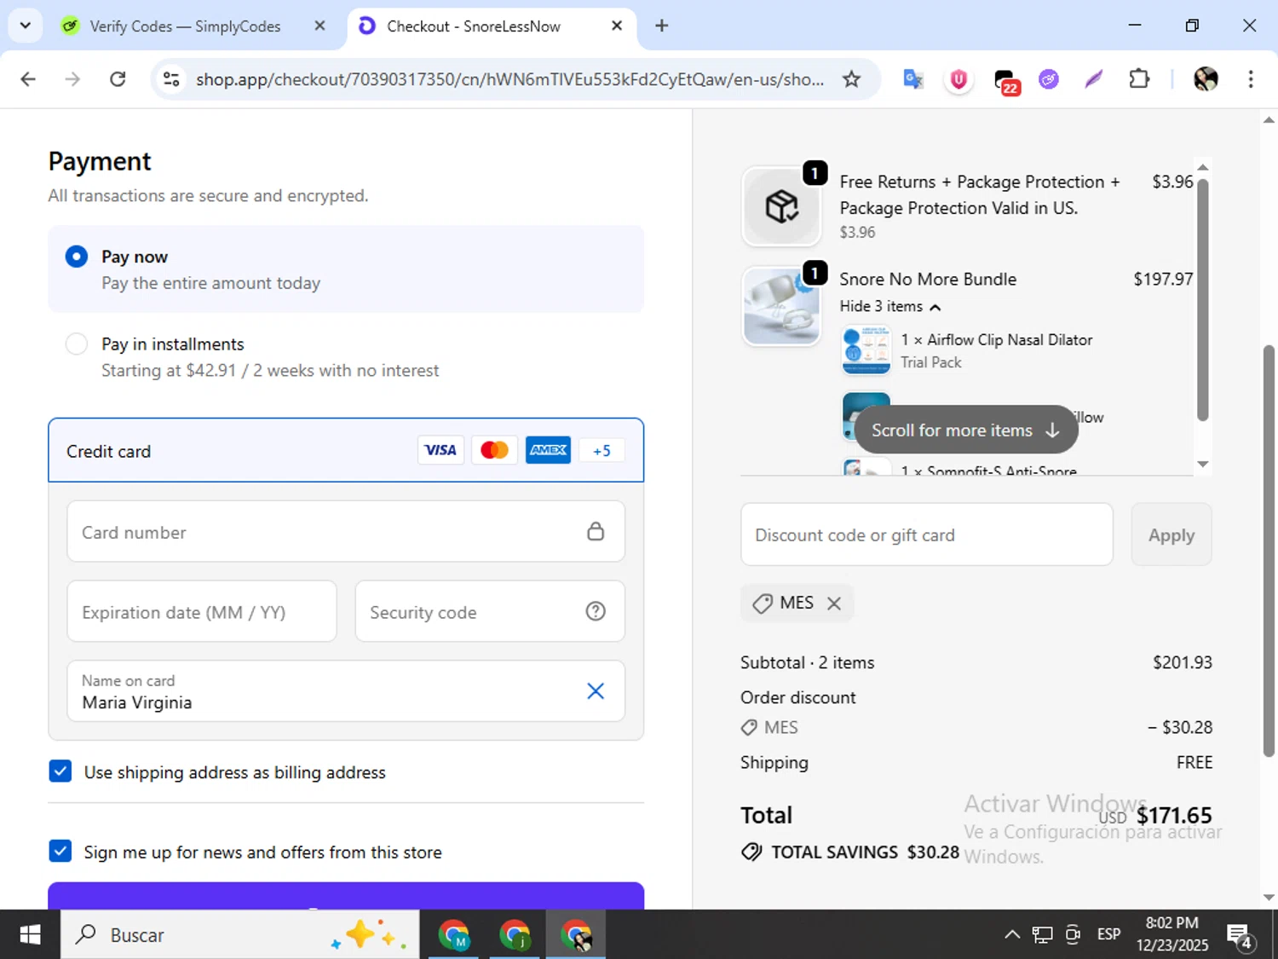The width and height of the screenshot is (1278, 959).
Task: Go forward to the next page
Action: pos(73,79)
